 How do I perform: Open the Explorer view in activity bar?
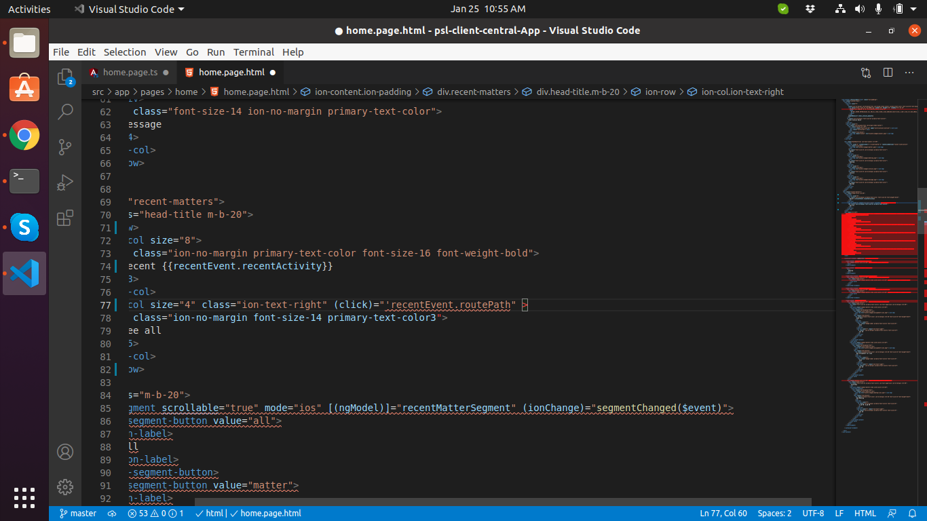(65, 77)
